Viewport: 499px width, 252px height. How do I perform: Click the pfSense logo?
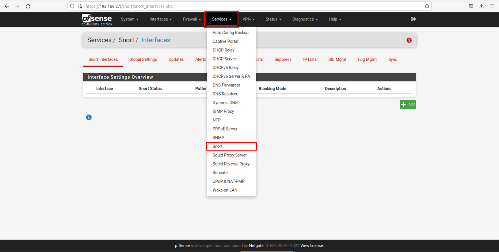pyautogui.click(x=97, y=20)
